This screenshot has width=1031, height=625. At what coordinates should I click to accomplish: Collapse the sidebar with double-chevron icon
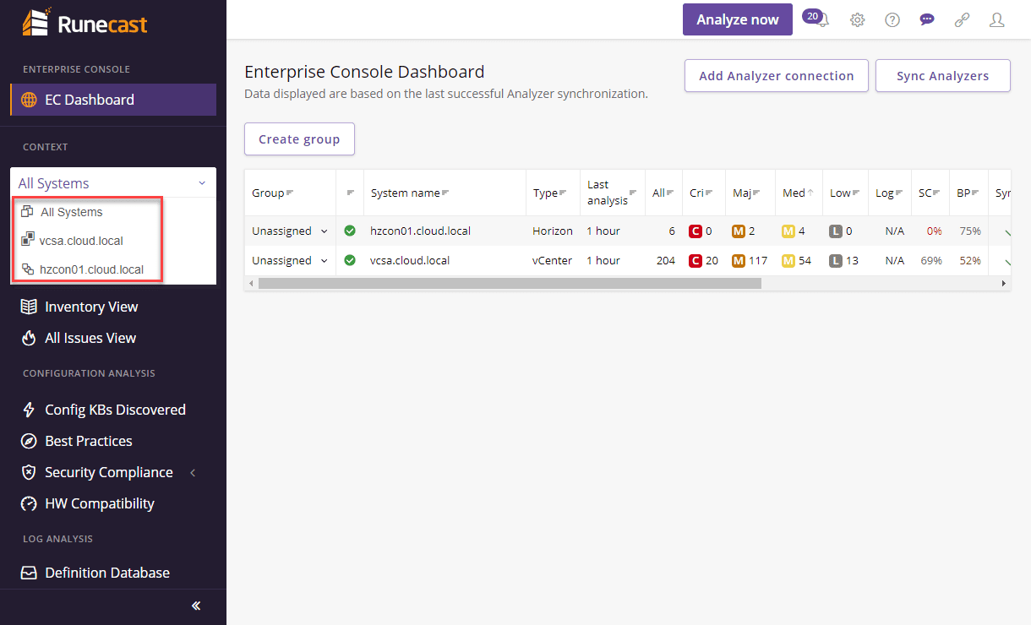(196, 606)
